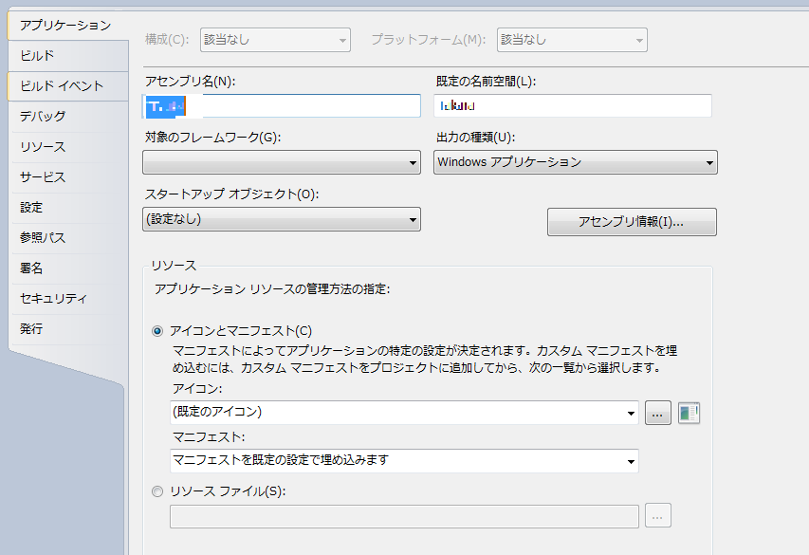Click the icon preview image beside browse button
Viewport: 809px width, 555px height.
(x=689, y=413)
